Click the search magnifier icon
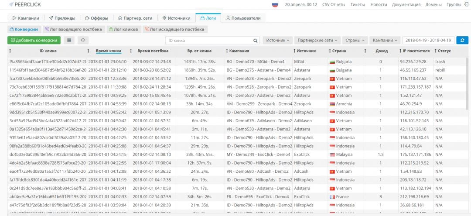The image size is (471, 216). tap(255, 41)
